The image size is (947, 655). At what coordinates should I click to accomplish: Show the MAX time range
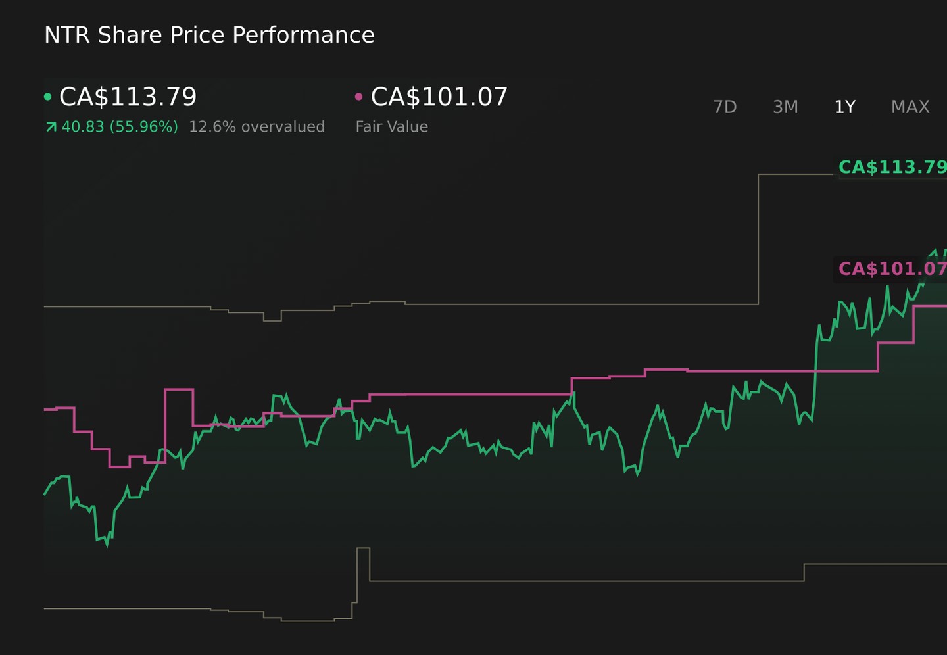pos(910,107)
